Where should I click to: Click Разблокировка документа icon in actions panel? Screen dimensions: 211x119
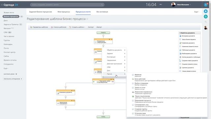pyautogui.click(x=180, y=54)
